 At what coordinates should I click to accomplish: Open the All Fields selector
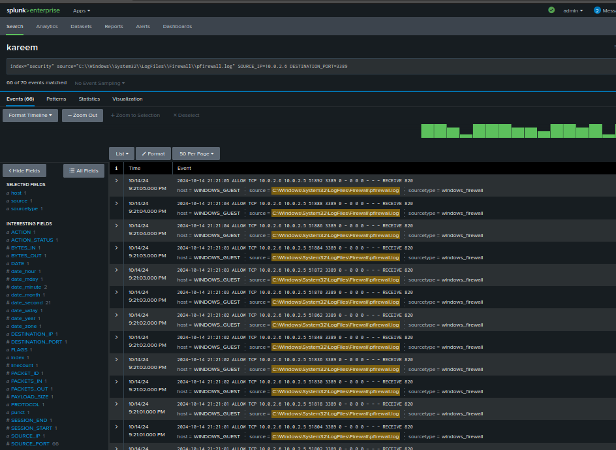84,170
